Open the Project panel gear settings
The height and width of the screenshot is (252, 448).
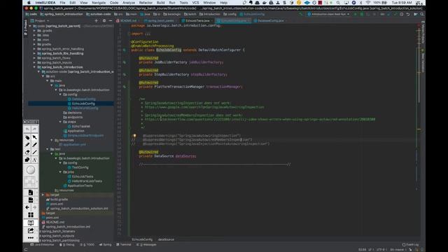point(104,20)
